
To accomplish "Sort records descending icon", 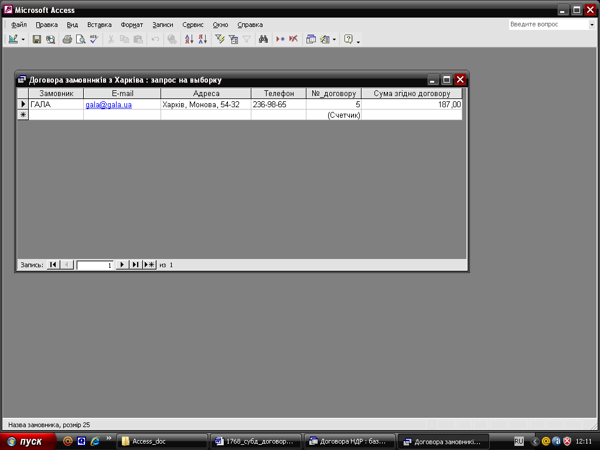I will 202,39.
